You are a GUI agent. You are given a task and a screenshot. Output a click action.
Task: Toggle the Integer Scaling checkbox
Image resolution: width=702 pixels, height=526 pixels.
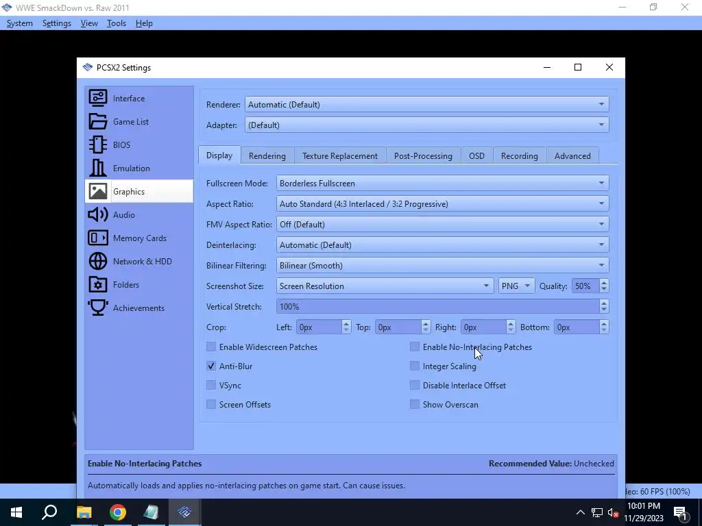[x=415, y=366]
